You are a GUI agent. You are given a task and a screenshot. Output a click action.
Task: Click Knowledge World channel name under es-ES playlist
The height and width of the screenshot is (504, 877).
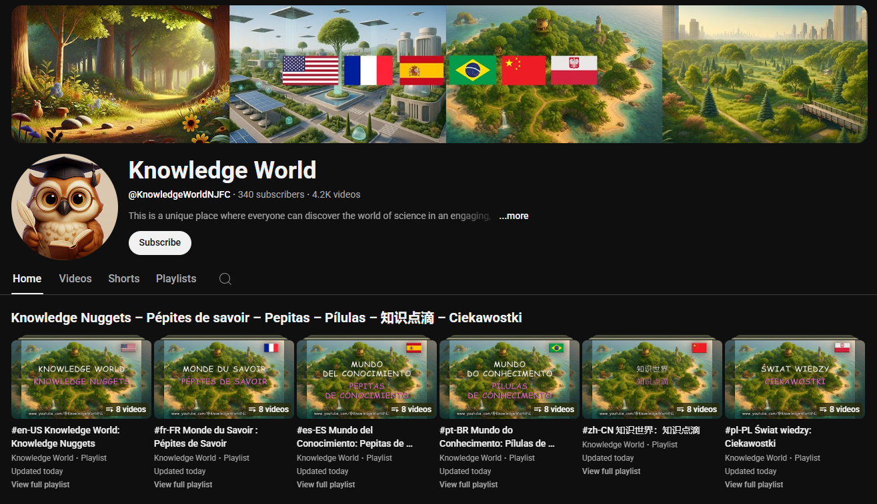pos(327,458)
